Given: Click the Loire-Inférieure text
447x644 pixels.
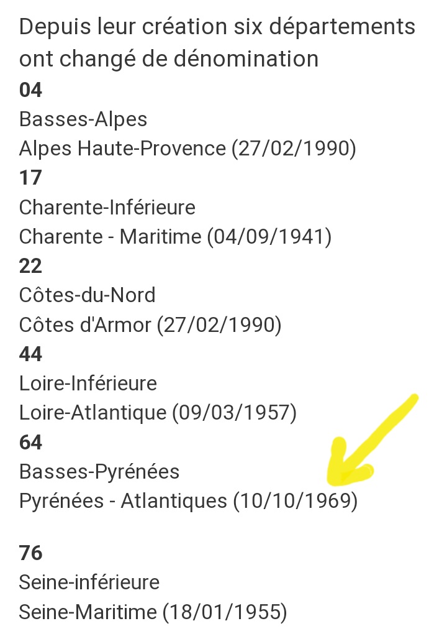Looking at the screenshot, I should (88, 384).
